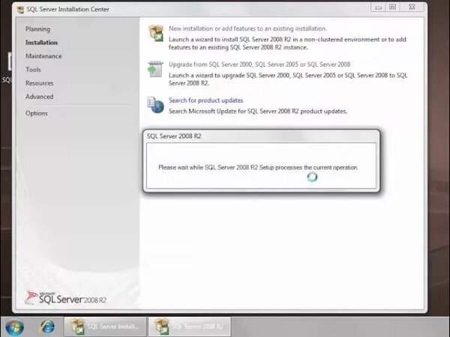This screenshot has width=450, height=337.
Task: Open the Options section
Action: (x=37, y=113)
